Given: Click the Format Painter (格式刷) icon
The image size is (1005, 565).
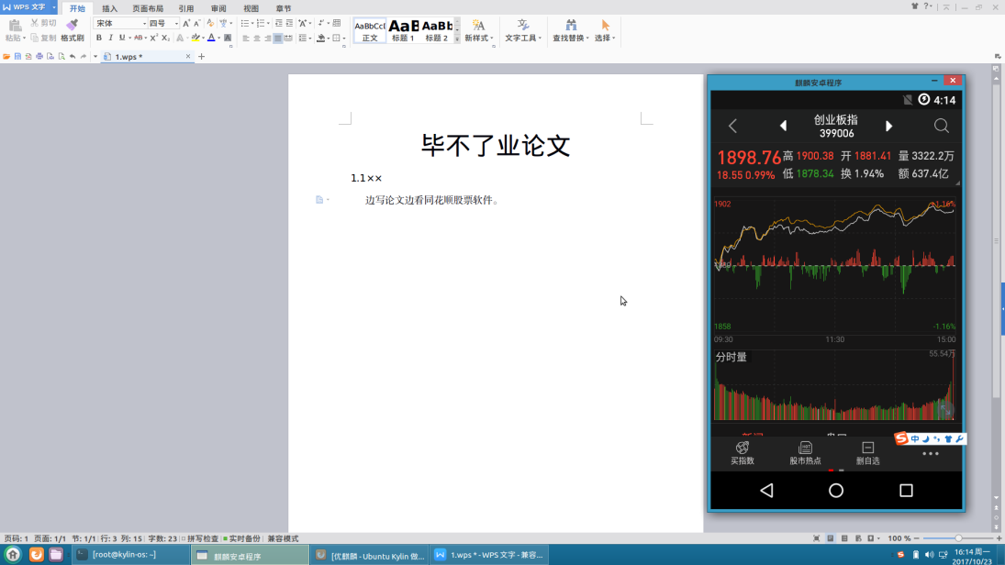Looking at the screenshot, I should click(72, 26).
